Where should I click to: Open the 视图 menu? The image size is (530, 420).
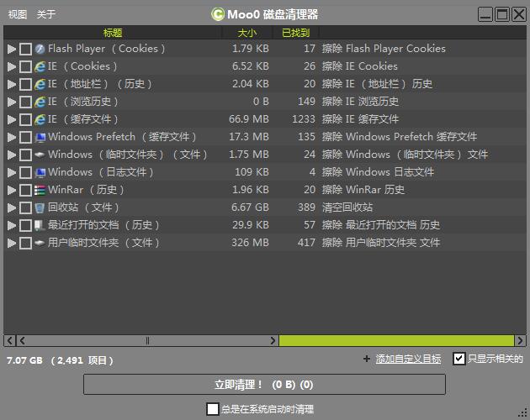(18, 14)
